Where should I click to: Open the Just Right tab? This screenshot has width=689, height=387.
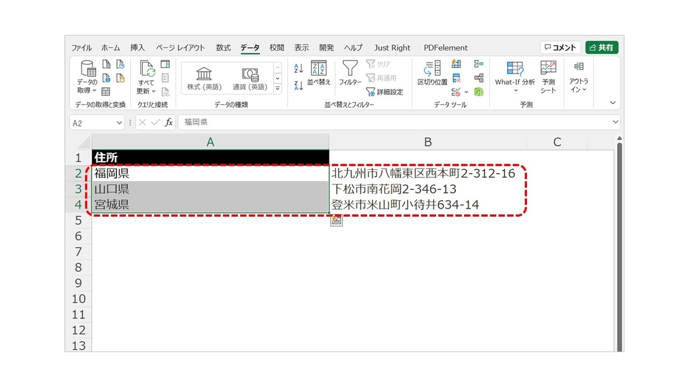point(392,48)
